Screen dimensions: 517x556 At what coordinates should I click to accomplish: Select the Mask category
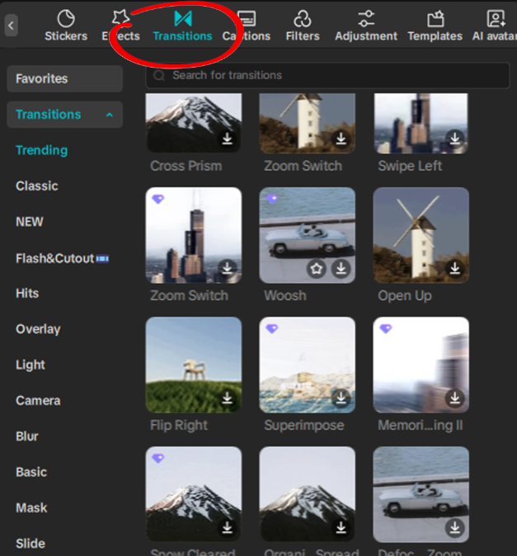tap(31, 508)
